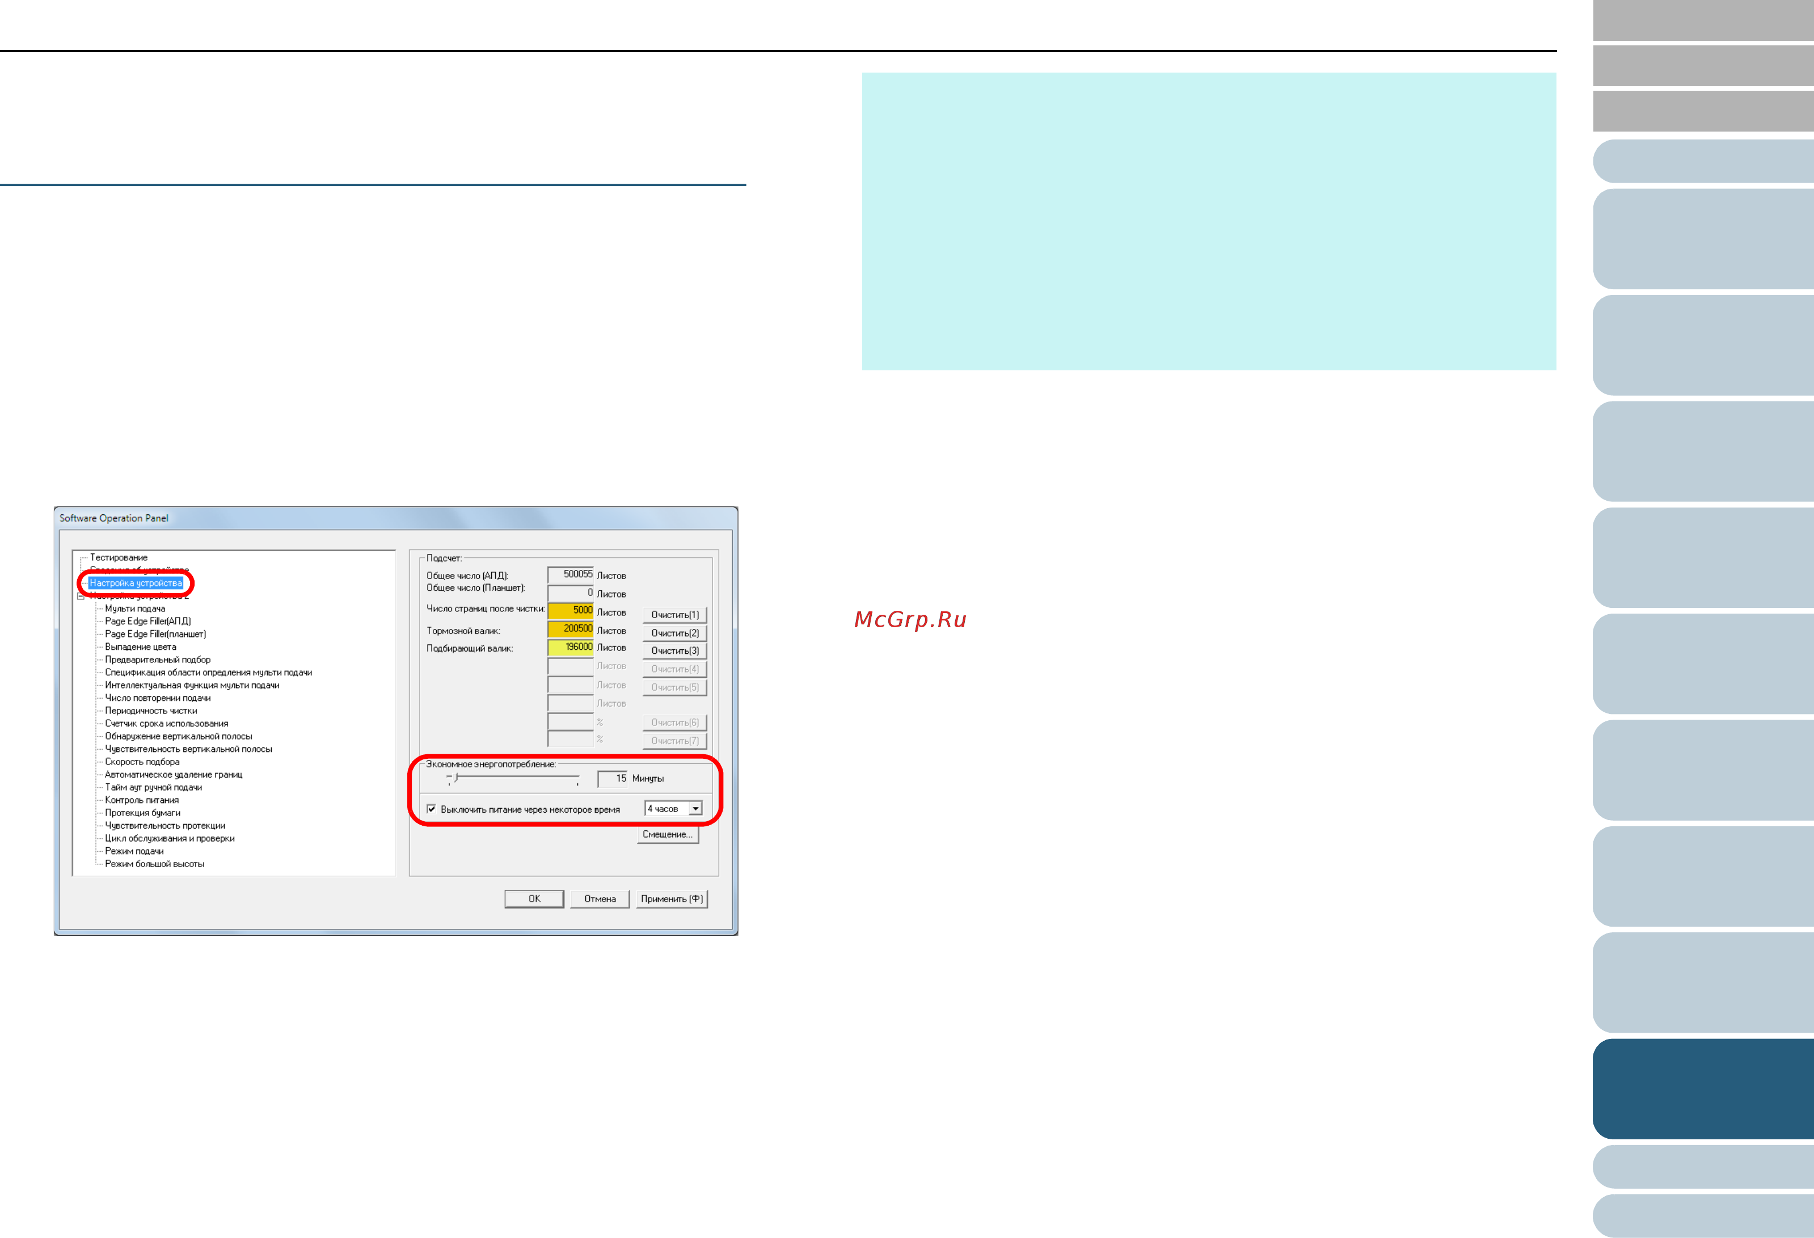Toggle 'Выключить питание через некоторое время' checkbox
Image resolution: width=1814 pixels, height=1238 pixels.
click(x=432, y=809)
